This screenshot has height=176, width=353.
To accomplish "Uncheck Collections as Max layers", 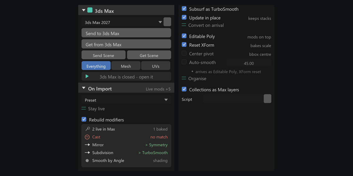I will [x=184, y=89].
